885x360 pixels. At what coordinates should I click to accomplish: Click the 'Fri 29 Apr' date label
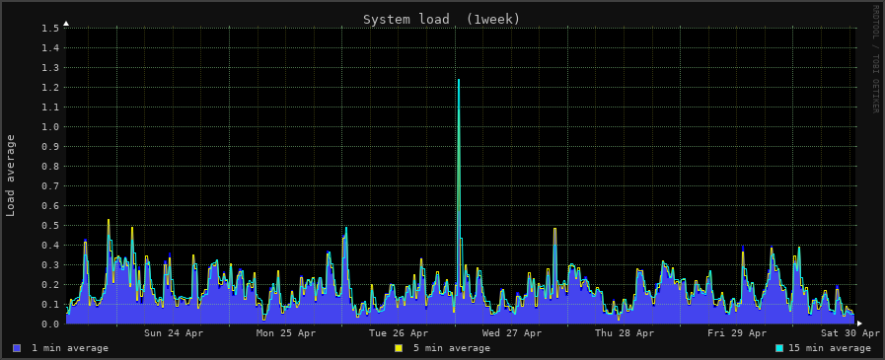click(x=737, y=333)
